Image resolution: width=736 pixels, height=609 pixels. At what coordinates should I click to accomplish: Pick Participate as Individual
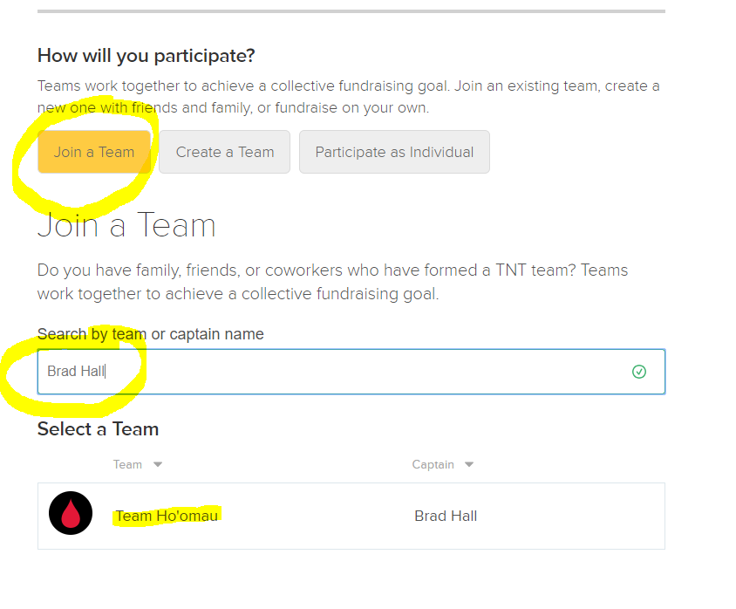394,152
